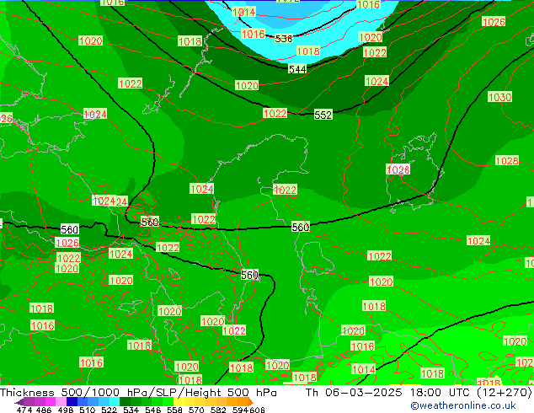This screenshot has width=534, height=413.
Task: Click the cyan swatch in the legend
Action: pos(115,401)
